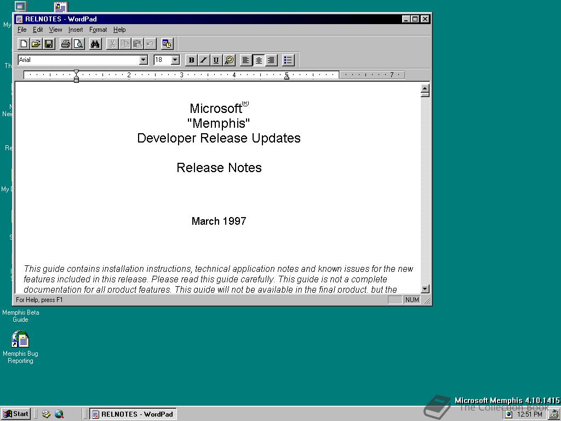Viewport: 561px width, 421px height.
Task: Click the scroll down arrow in document
Action: tap(425, 288)
